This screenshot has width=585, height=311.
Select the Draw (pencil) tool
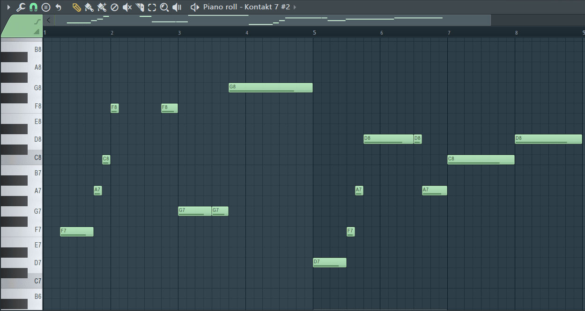(x=76, y=7)
